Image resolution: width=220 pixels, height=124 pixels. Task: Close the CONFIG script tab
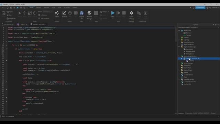(26, 24)
